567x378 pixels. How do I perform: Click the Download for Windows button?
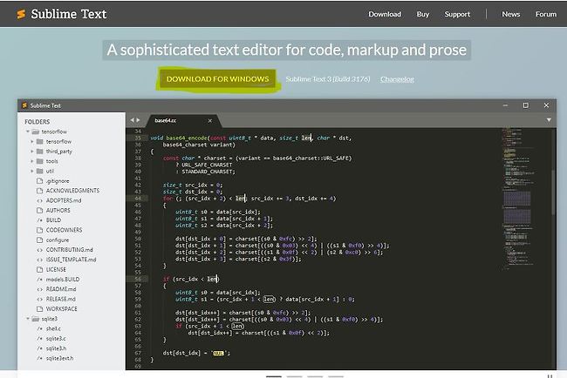[218, 79]
